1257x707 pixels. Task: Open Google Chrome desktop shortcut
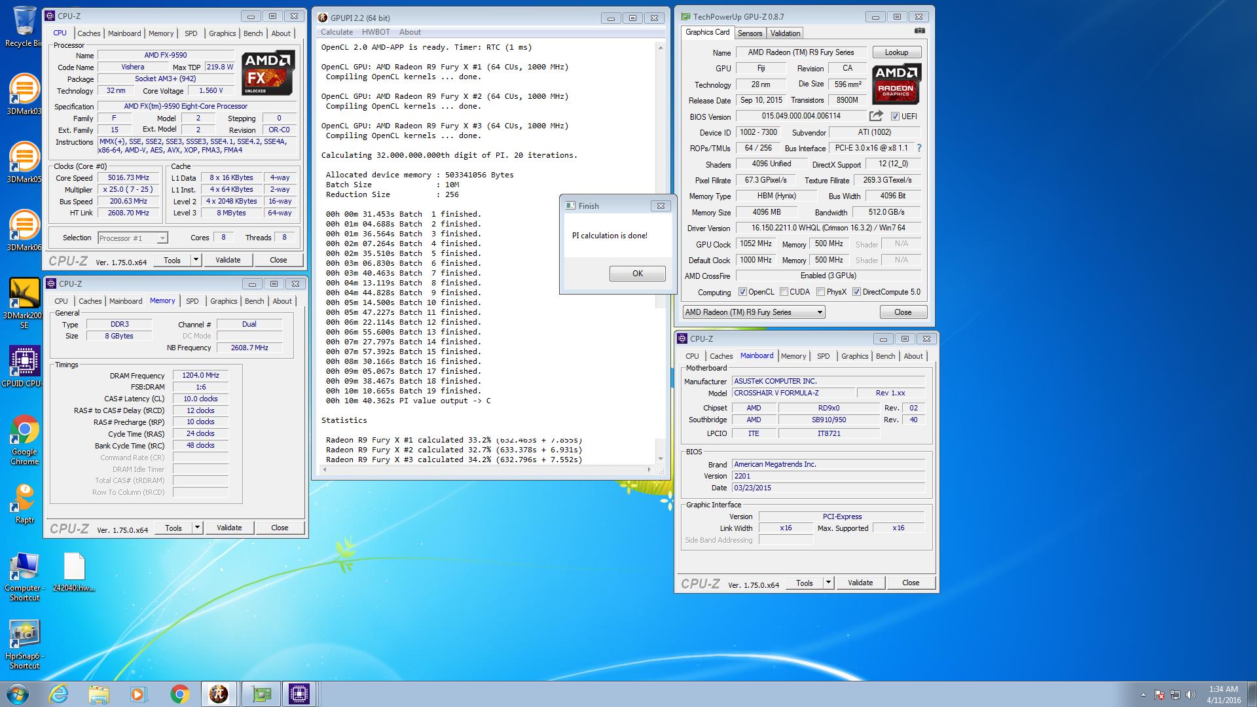click(x=24, y=439)
